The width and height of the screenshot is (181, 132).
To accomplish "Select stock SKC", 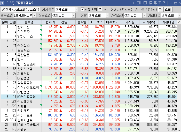I will (20, 41).
